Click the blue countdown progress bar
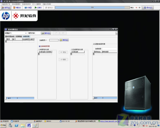This screenshot has width=160, height=128. click(92, 8)
